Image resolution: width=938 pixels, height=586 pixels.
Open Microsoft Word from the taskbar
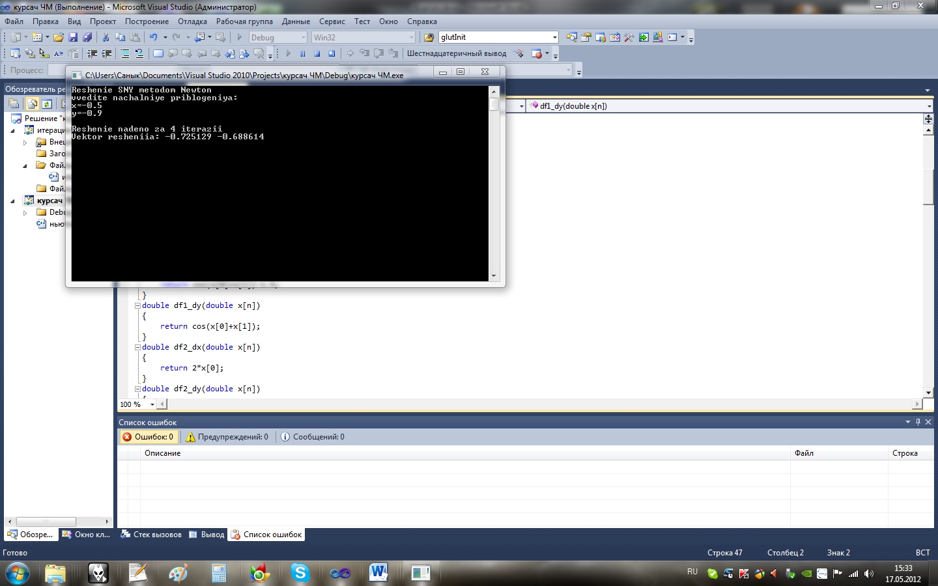tap(378, 573)
